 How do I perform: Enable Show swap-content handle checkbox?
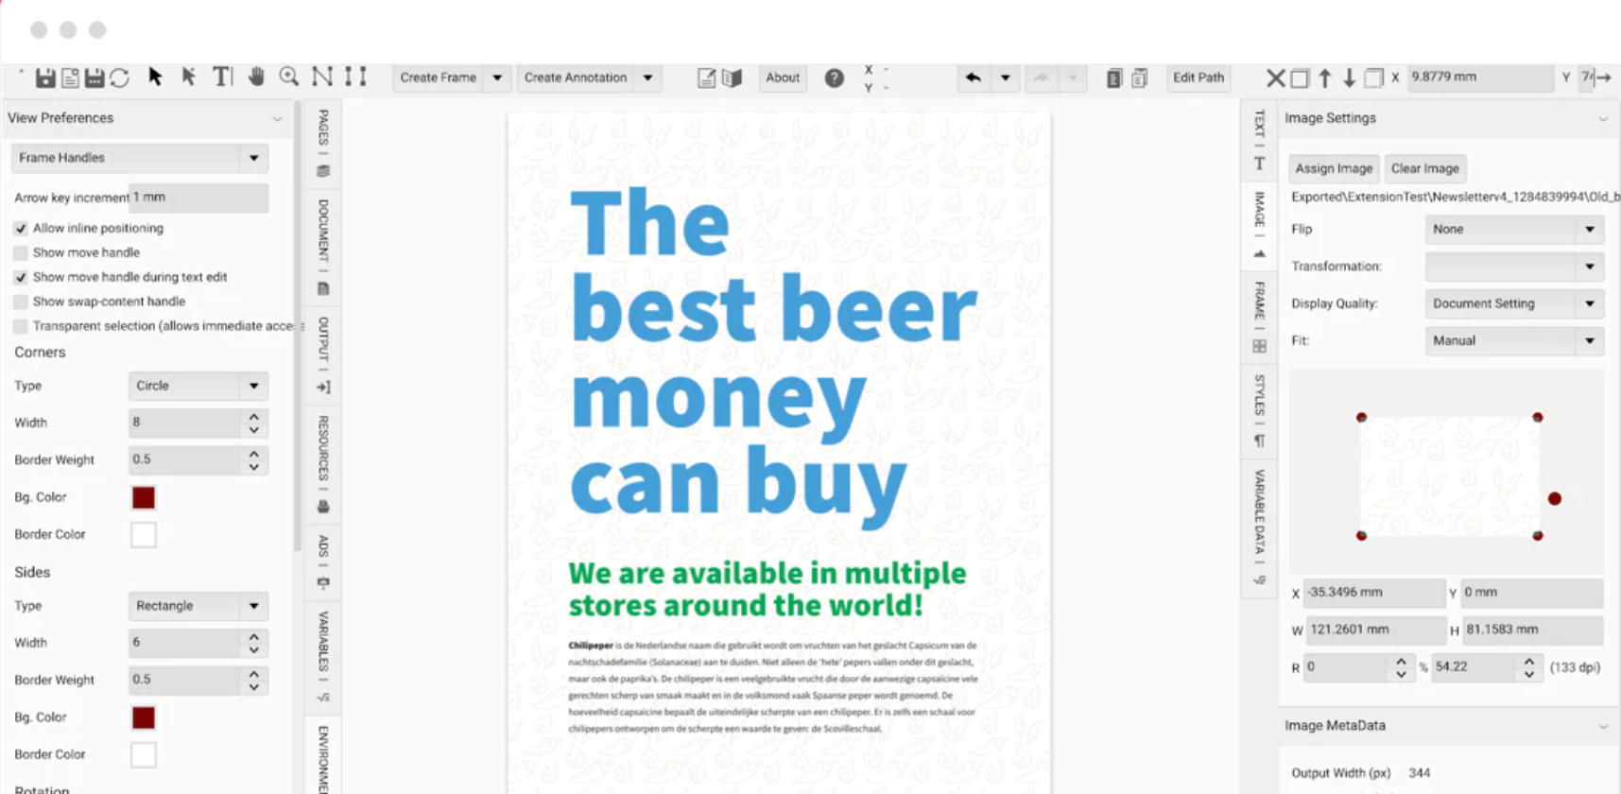coord(21,302)
